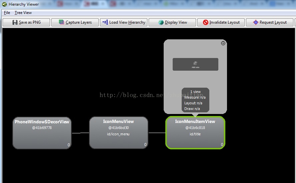
Task: Click the globe icon on Display View
Action: 161,22
